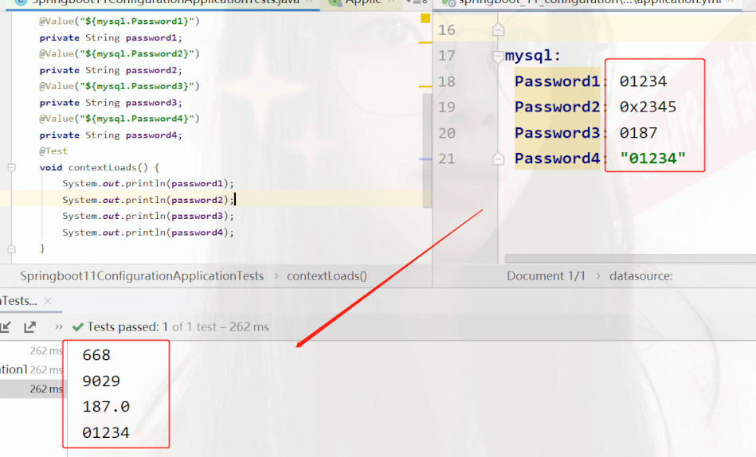Click console output value 9029
Image resolution: width=756 pixels, height=457 pixels.
pos(101,381)
